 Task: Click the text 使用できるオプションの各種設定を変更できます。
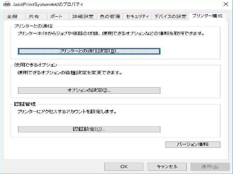[x=70, y=72]
